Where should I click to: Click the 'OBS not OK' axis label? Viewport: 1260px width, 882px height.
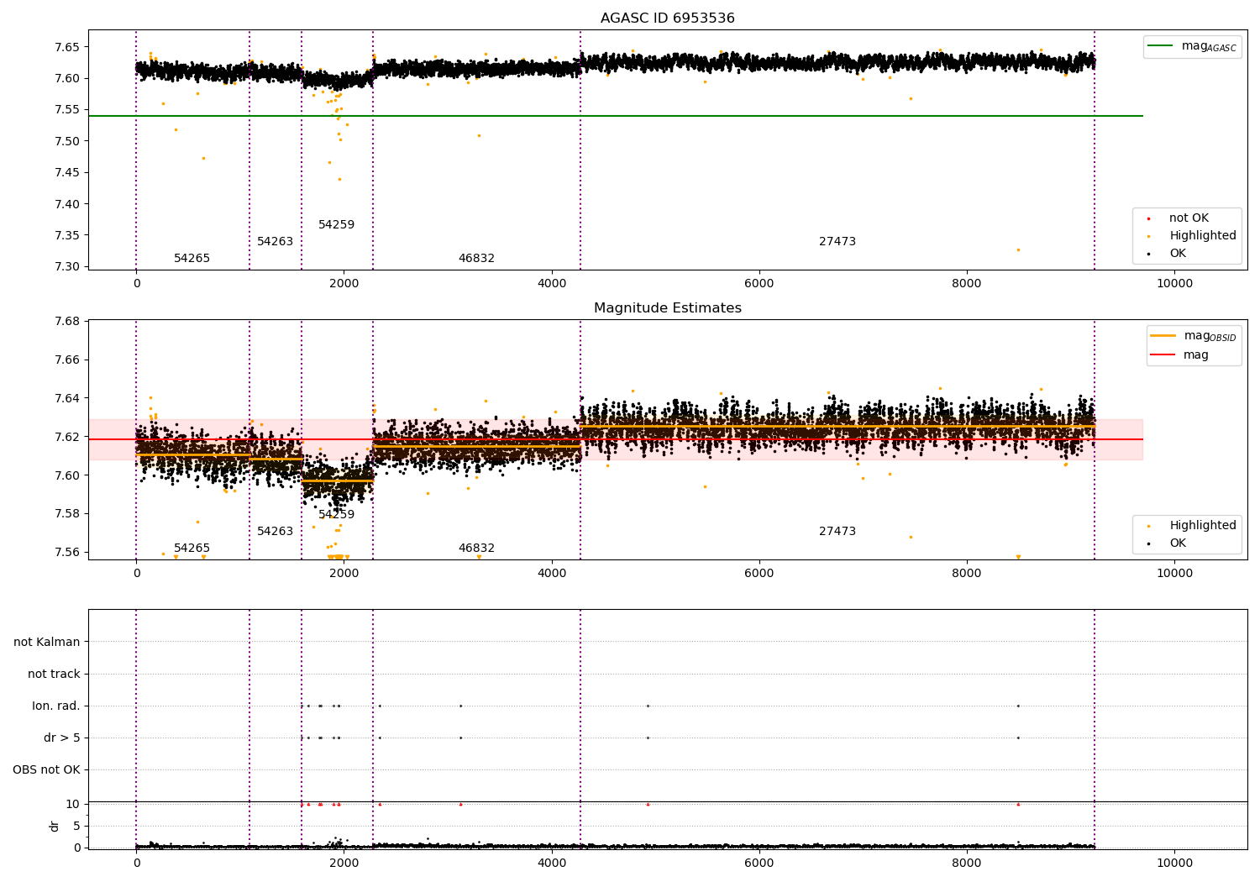(46, 769)
